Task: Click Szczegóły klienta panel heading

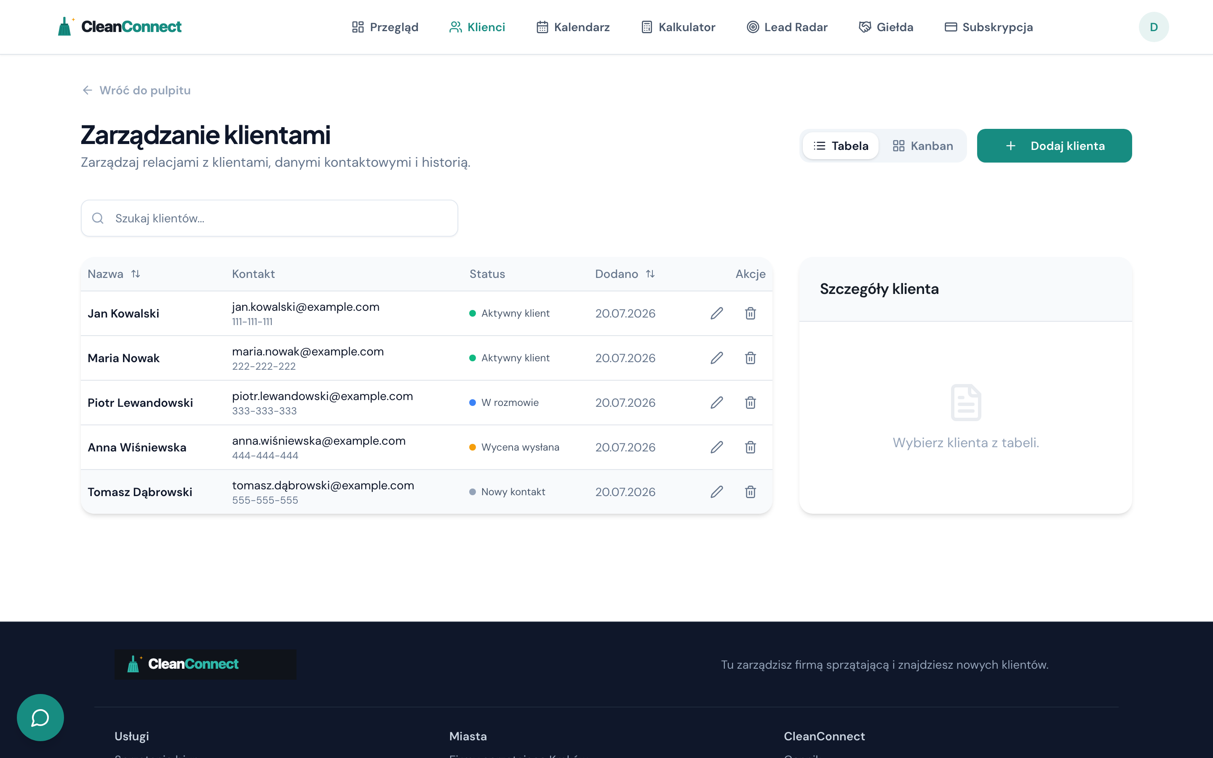Action: [x=879, y=289]
